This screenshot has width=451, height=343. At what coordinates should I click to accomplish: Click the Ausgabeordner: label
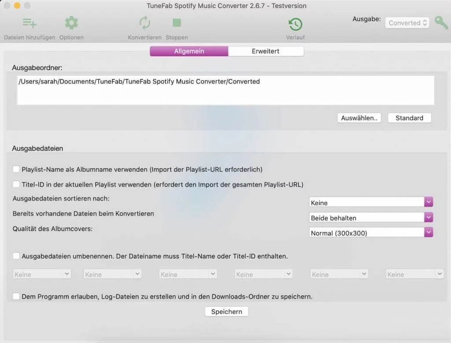pos(37,68)
